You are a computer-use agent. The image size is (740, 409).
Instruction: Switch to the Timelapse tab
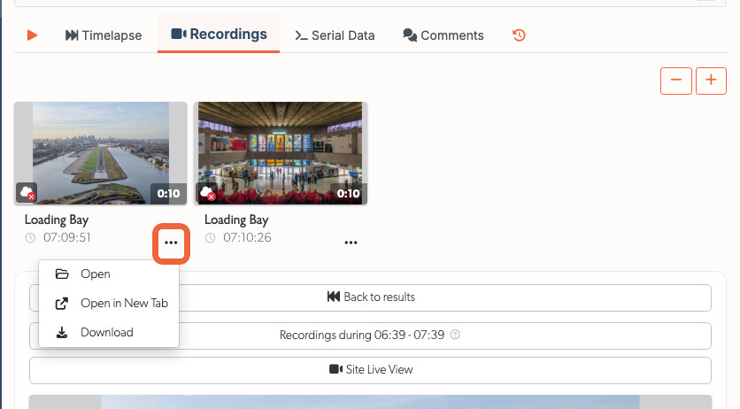pos(104,35)
